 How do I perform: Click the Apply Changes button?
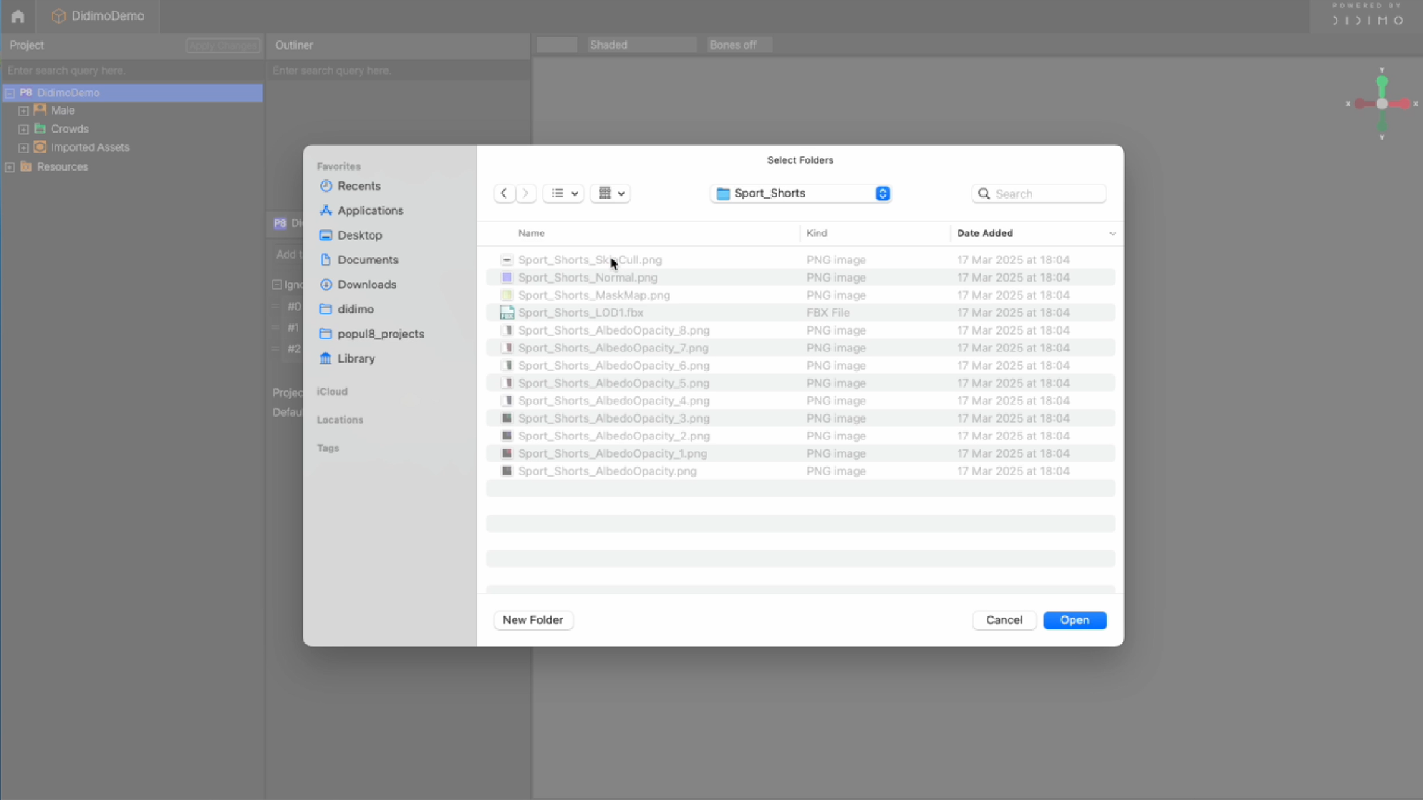[223, 45]
